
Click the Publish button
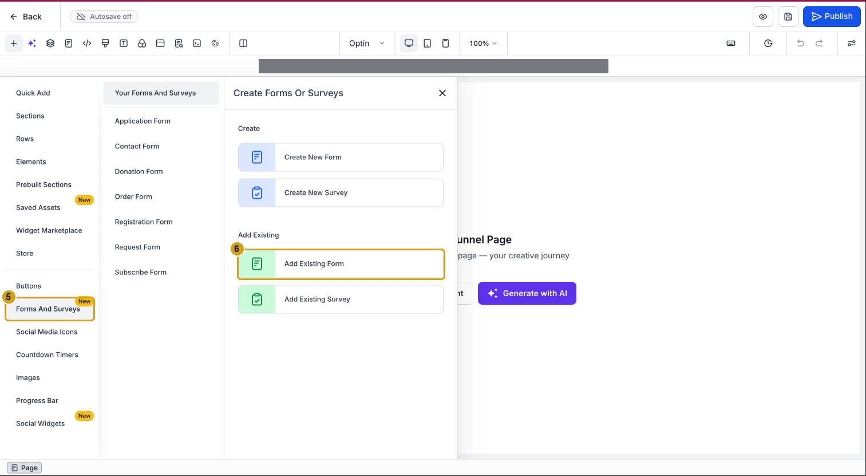832,17
